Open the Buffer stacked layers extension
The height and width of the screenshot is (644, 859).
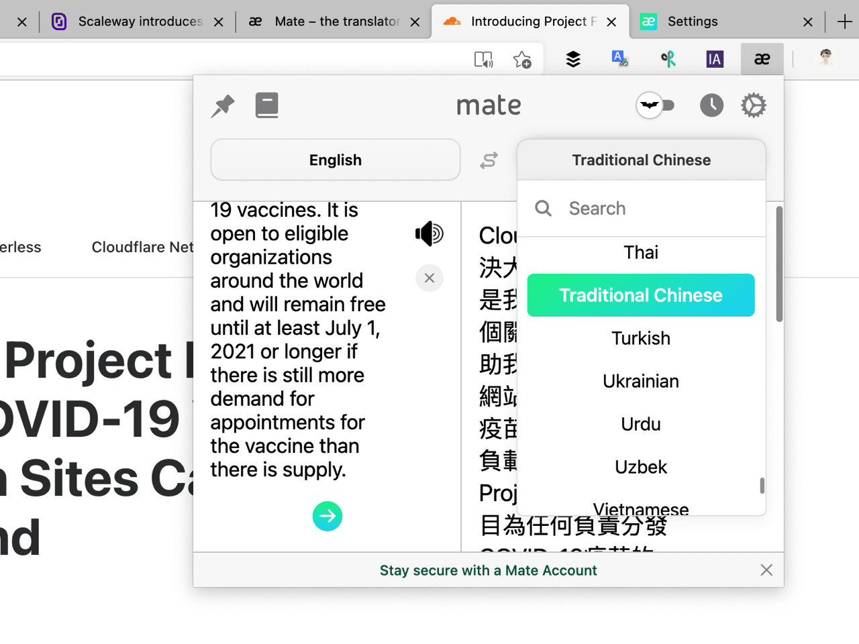(x=573, y=59)
